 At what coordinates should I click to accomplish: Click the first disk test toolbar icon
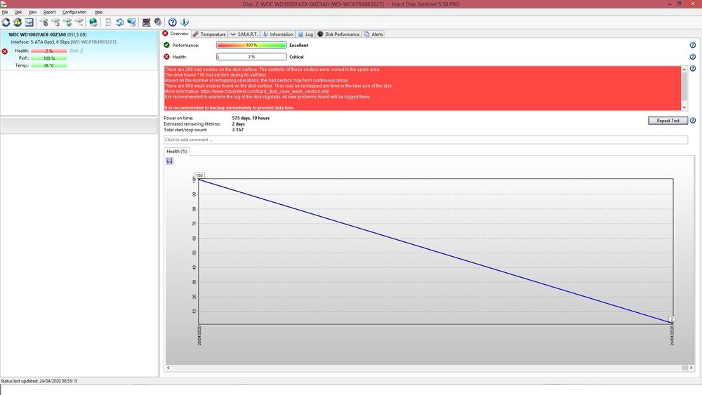click(44, 22)
